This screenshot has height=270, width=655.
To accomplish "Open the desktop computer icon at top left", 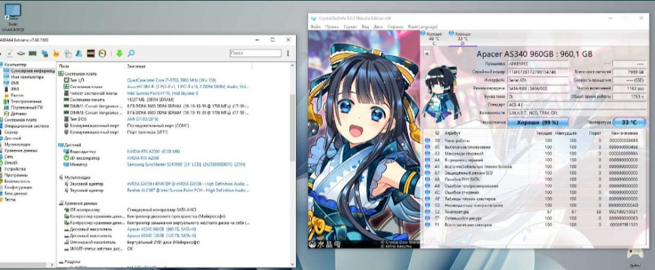I will pyautogui.click(x=11, y=13).
